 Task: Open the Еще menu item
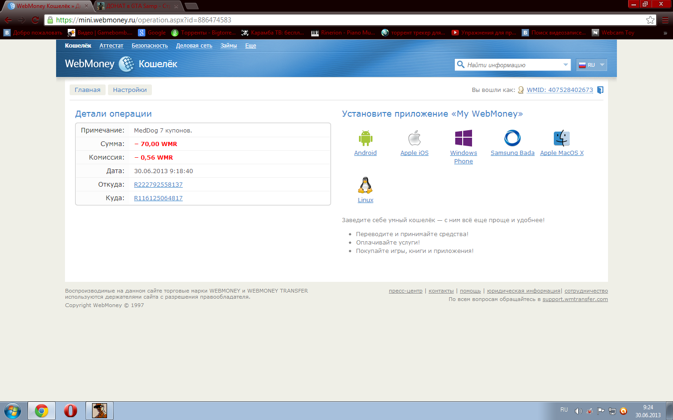point(251,46)
